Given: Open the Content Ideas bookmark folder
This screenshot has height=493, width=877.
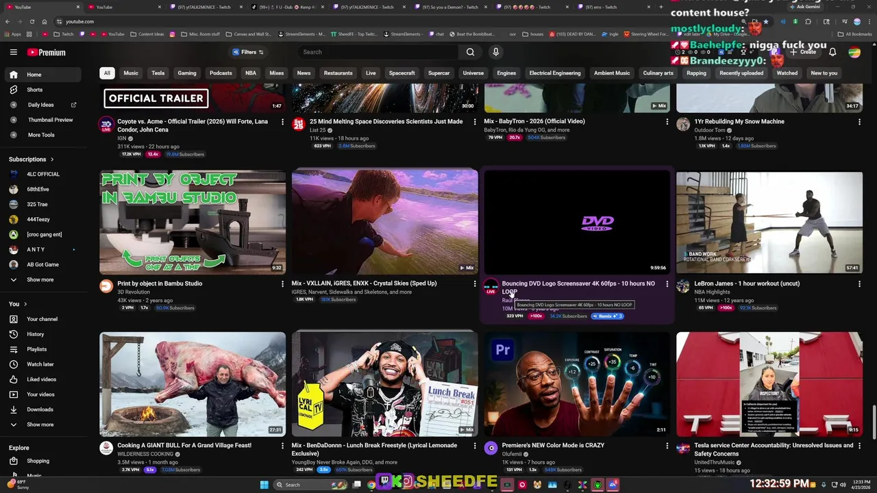Looking at the screenshot, I should click(x=147, y=34).
